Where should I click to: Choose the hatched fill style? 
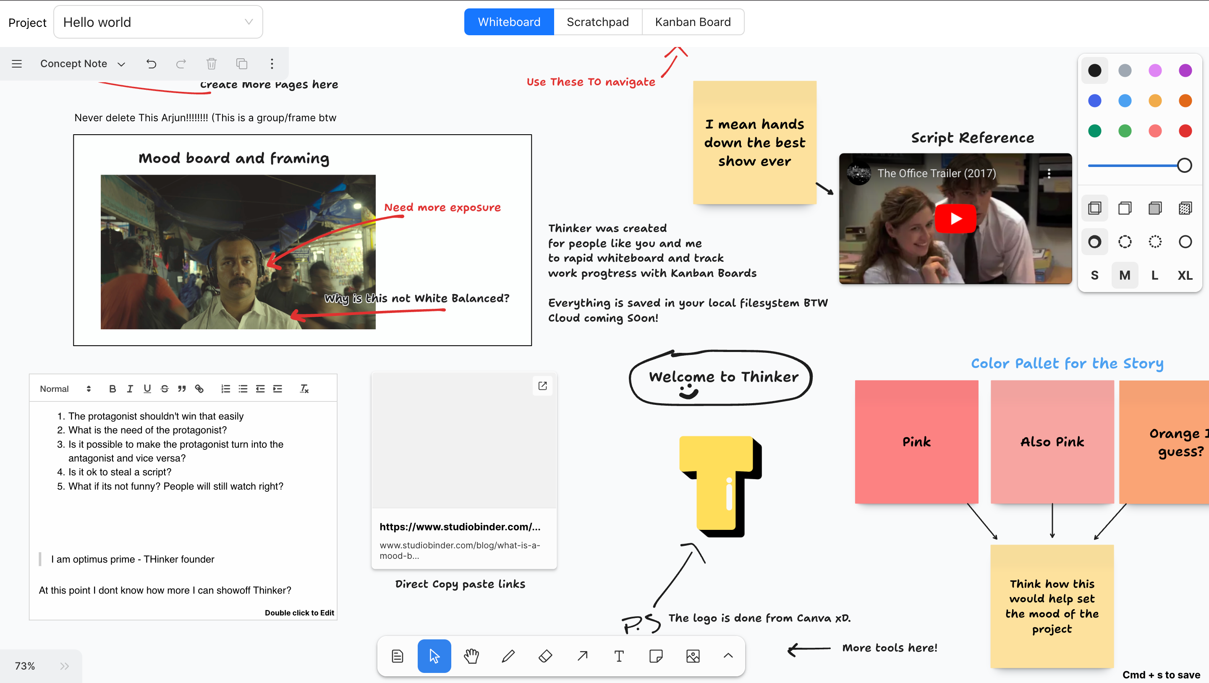(1185, 208)
